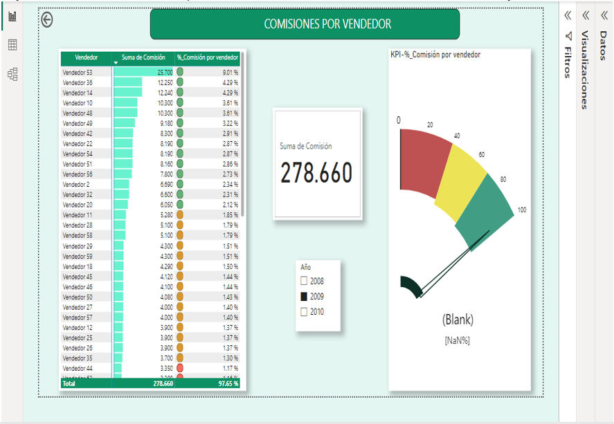This screenshot has height=424, width=614.
Task: Select the Vendedor 36 row
Action: (151, 82)
